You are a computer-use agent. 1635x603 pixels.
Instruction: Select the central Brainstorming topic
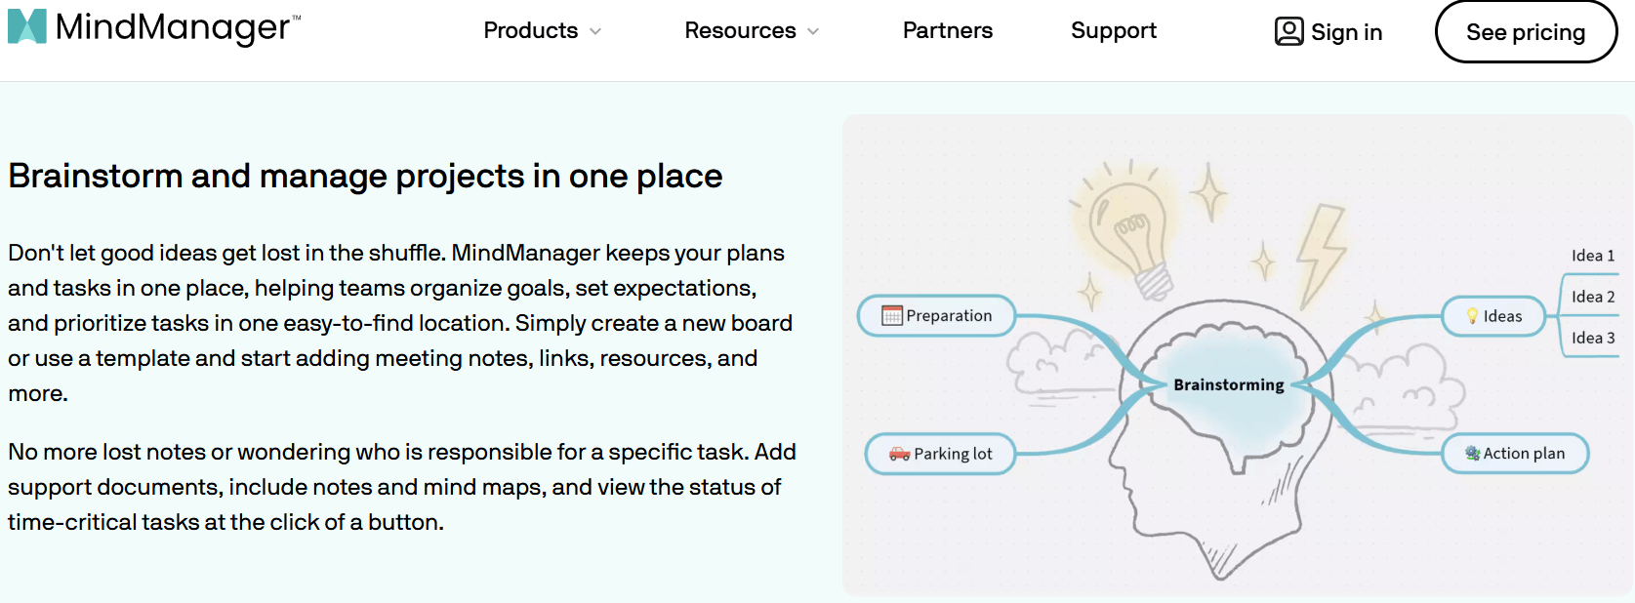[1229, 384]
